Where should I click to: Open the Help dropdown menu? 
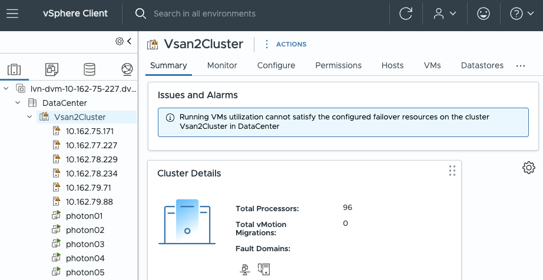click(521, 14)
